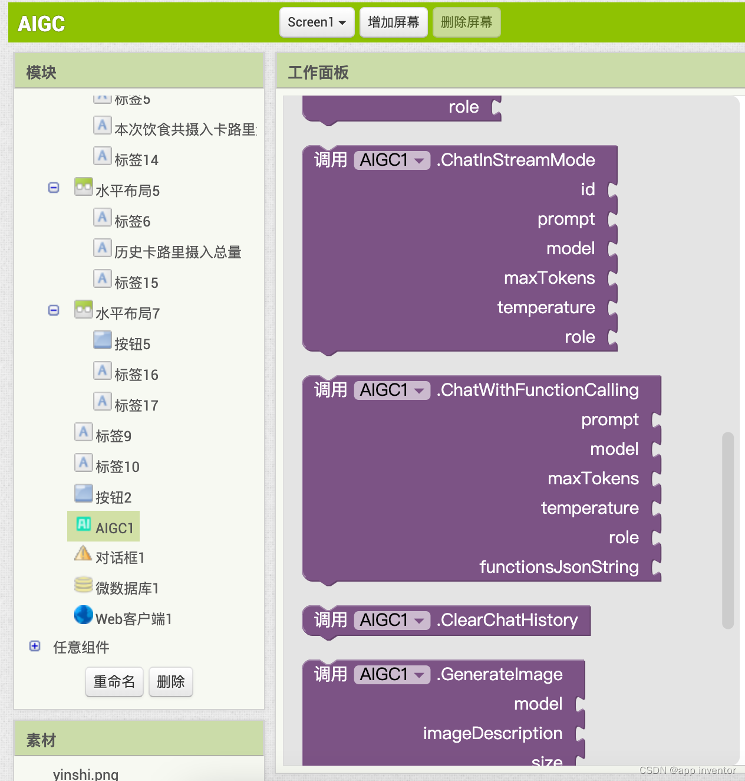745x781 pixels.
Task: Select 标签16 in the component tree
Action: click(136, 375)
